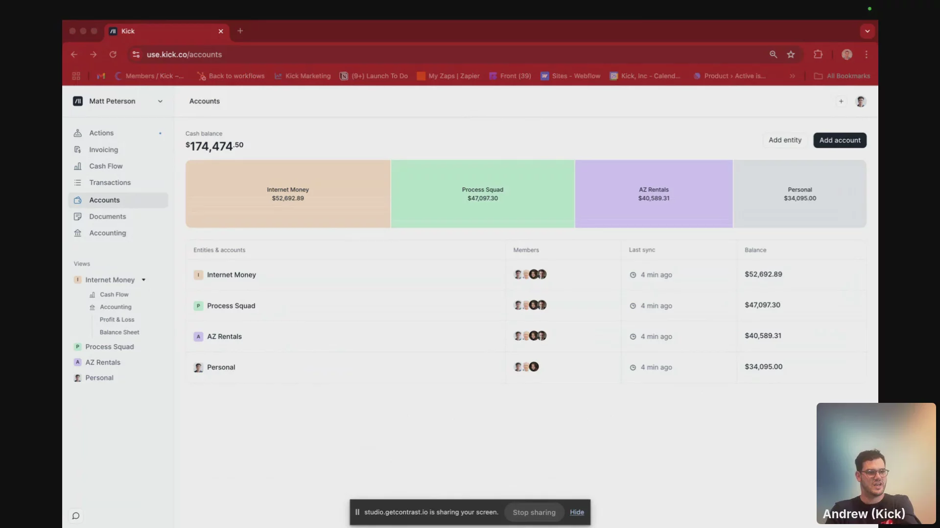Select the Internet Money treemap block
This screenshot has width=940, height=528.
click(288, 194)
